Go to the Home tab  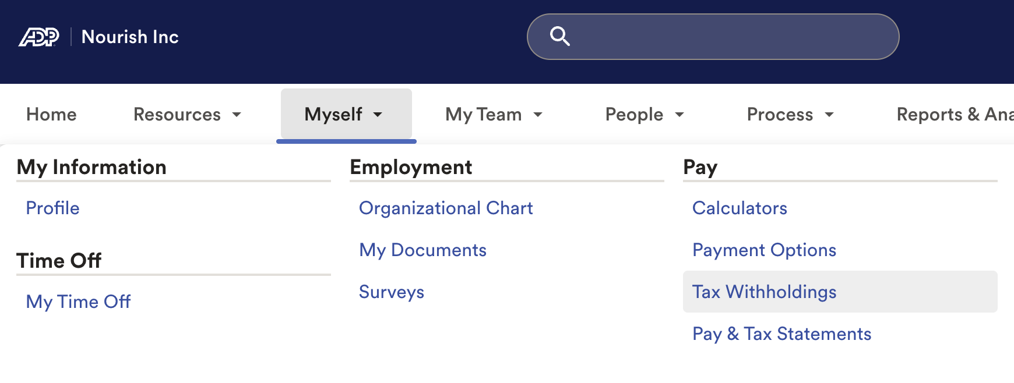click(x=51, y=114)
